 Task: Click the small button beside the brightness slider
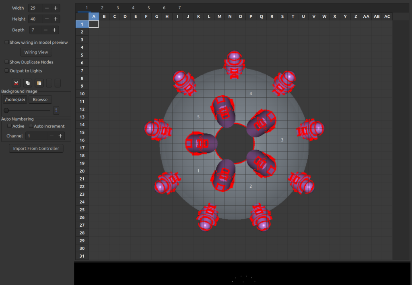coord(56,110)
